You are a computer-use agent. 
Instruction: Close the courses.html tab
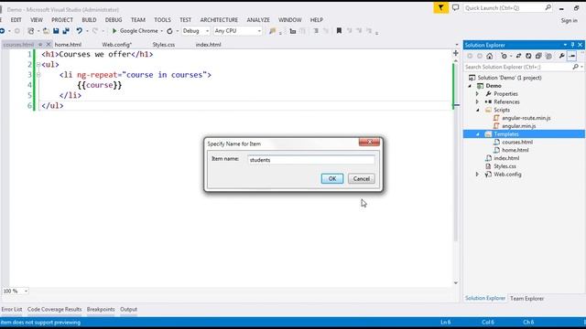click(x=49, y=45)
